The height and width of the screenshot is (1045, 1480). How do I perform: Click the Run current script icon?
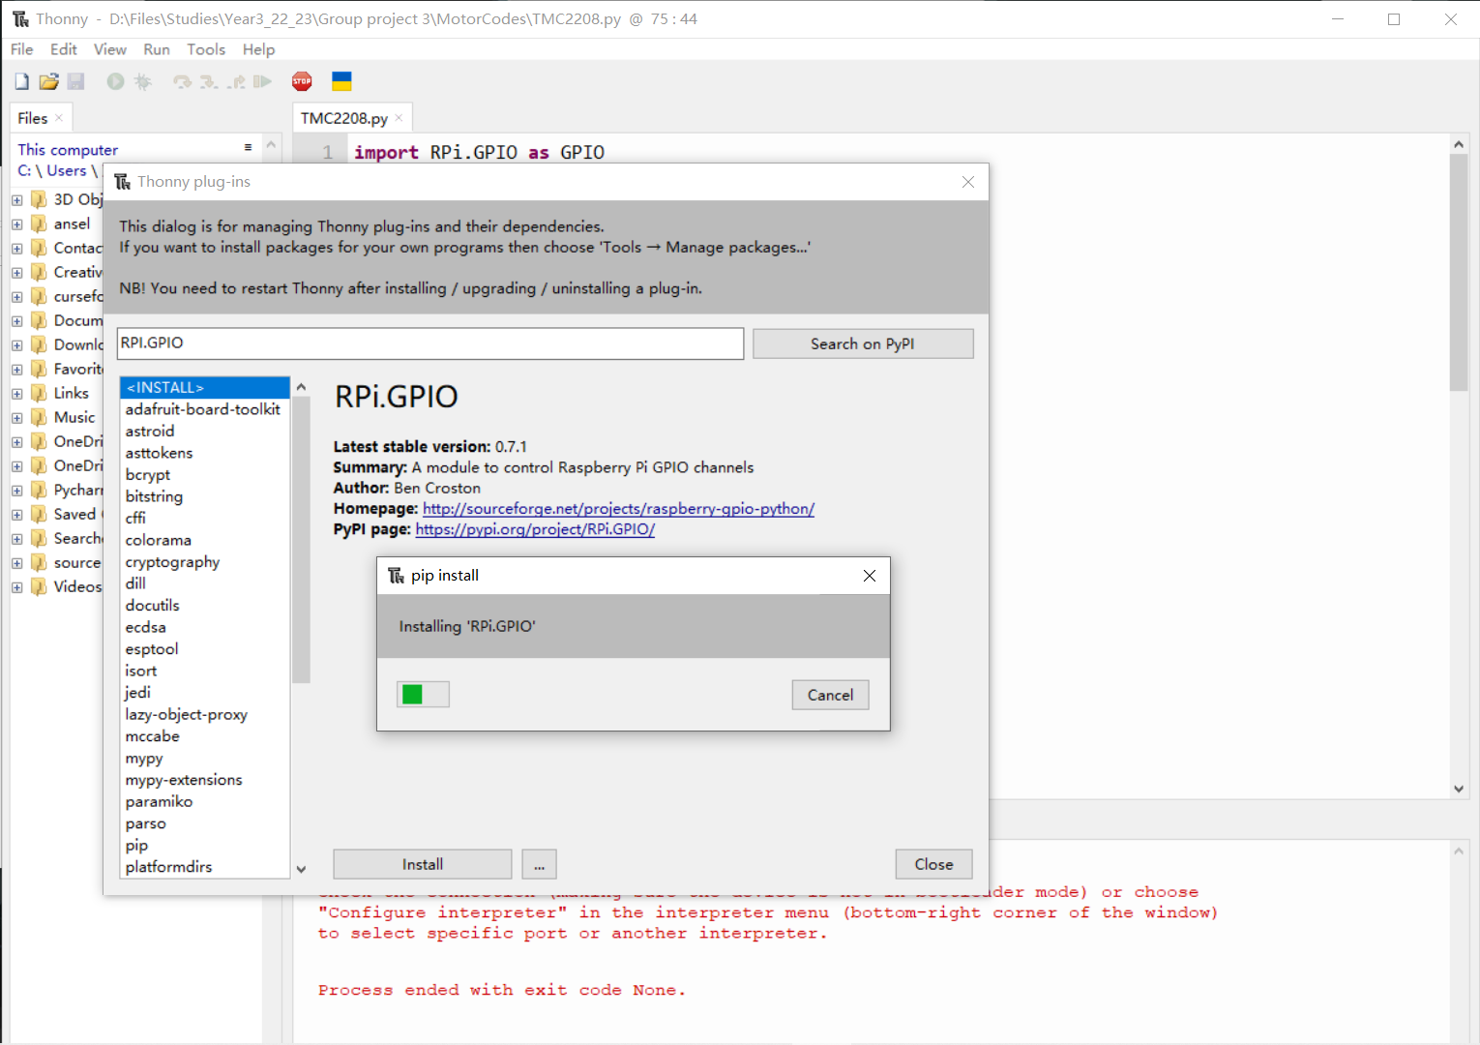tap(115, 81)
